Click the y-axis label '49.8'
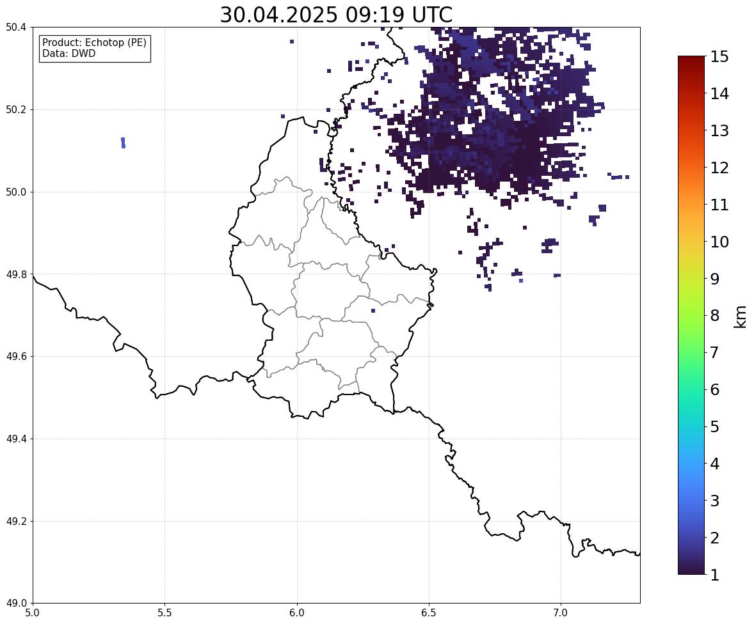This screenshot has width=754, height=624. pos(16,274)
